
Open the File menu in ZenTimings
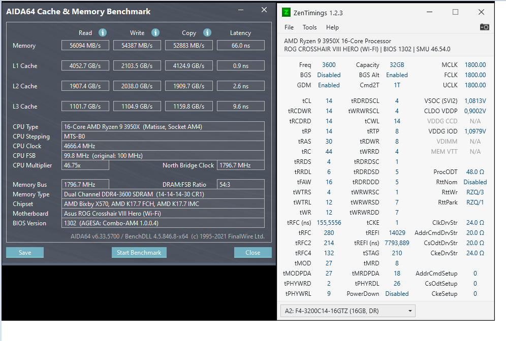[x=289, y=27]
